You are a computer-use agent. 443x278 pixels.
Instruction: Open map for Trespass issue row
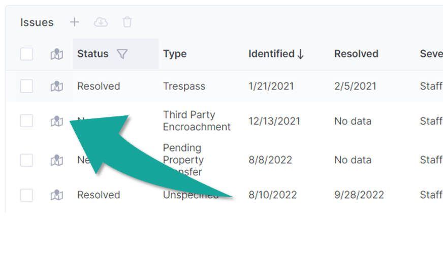coord(57,86)
